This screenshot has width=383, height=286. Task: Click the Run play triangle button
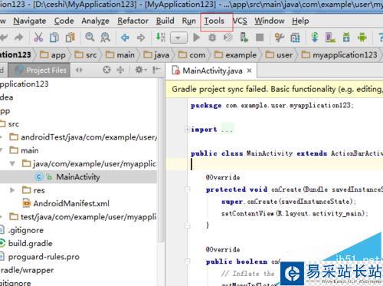(196, 38)
